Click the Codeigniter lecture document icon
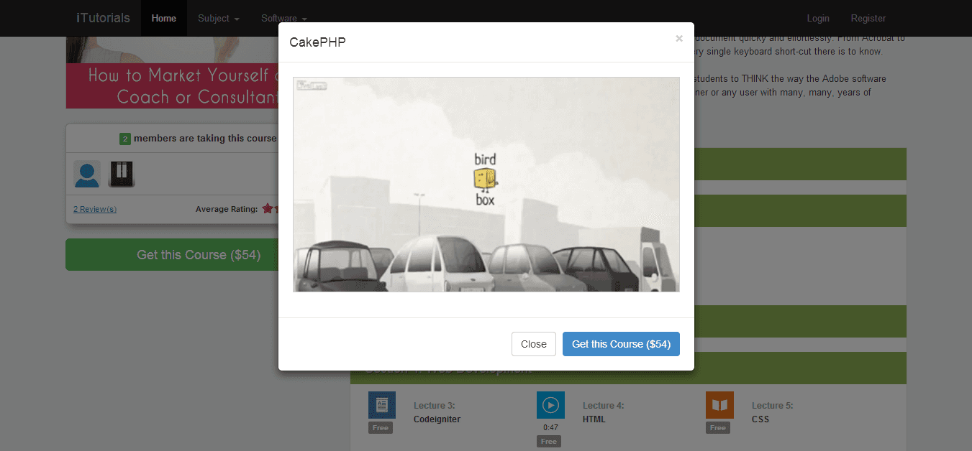 [382, 405]
